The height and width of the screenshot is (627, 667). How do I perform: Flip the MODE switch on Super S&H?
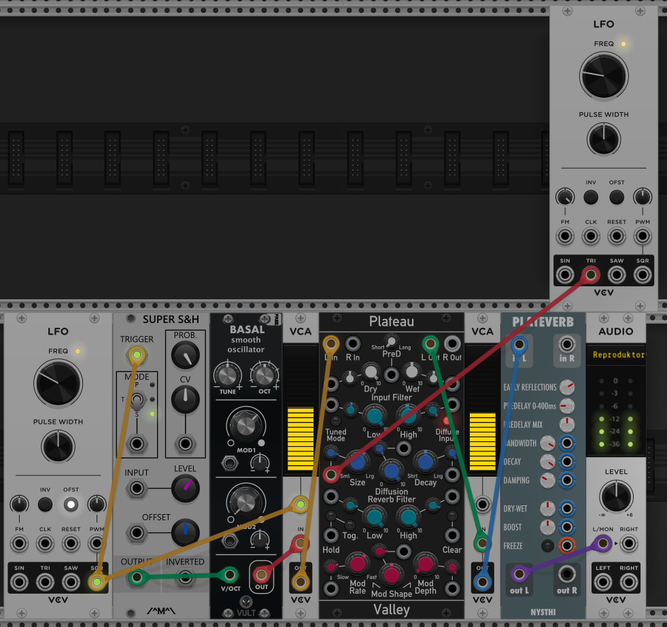tap(137, 401)
